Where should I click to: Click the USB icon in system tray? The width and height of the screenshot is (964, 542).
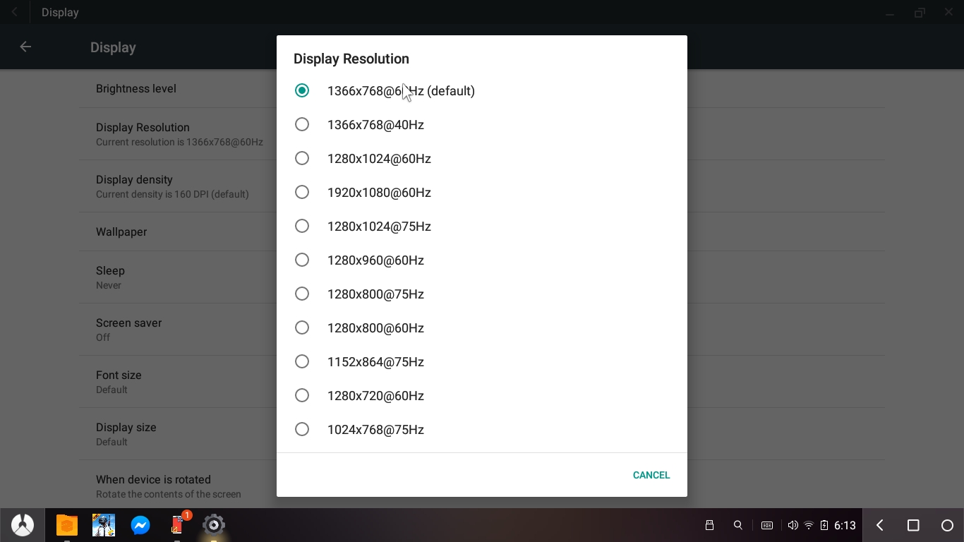(709, 525)
